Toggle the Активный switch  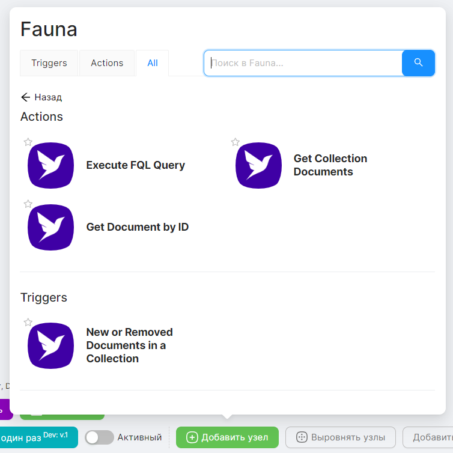pyautogui.click(x=99, y=437)
